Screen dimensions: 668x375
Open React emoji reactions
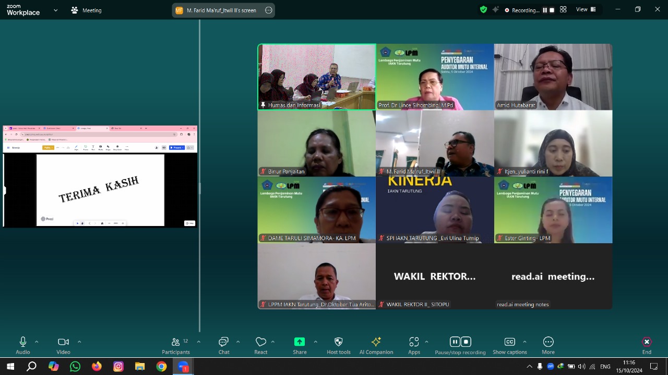(261, 345)
